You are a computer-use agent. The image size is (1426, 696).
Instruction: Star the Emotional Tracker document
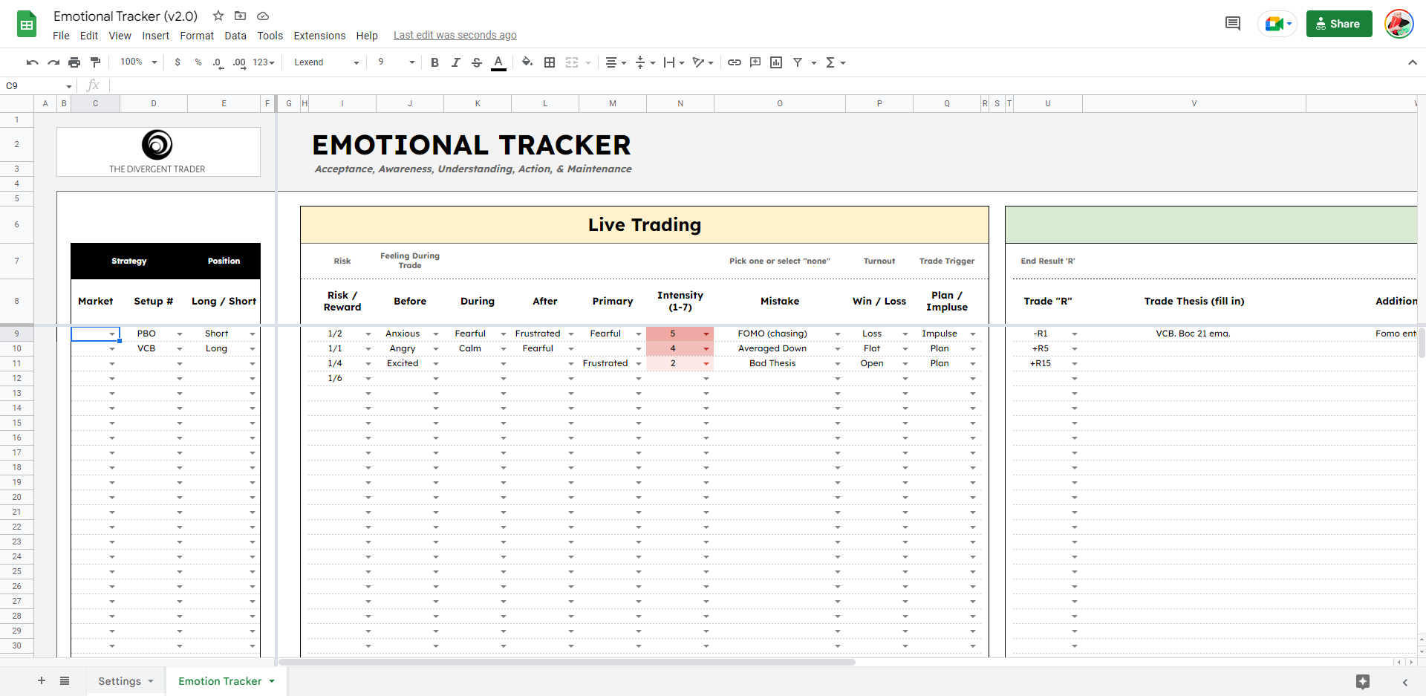(218, 16)
